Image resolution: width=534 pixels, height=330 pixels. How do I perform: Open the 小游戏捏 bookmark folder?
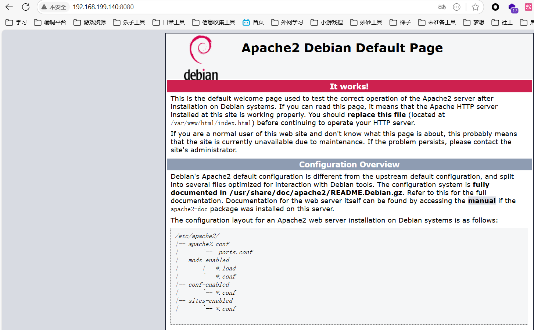click(327, 22)
